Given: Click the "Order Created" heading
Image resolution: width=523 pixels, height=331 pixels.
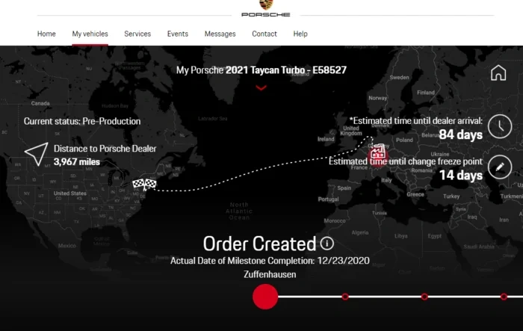Looking at the screenshot, I should pyautogui.click(x=259, y=244).
